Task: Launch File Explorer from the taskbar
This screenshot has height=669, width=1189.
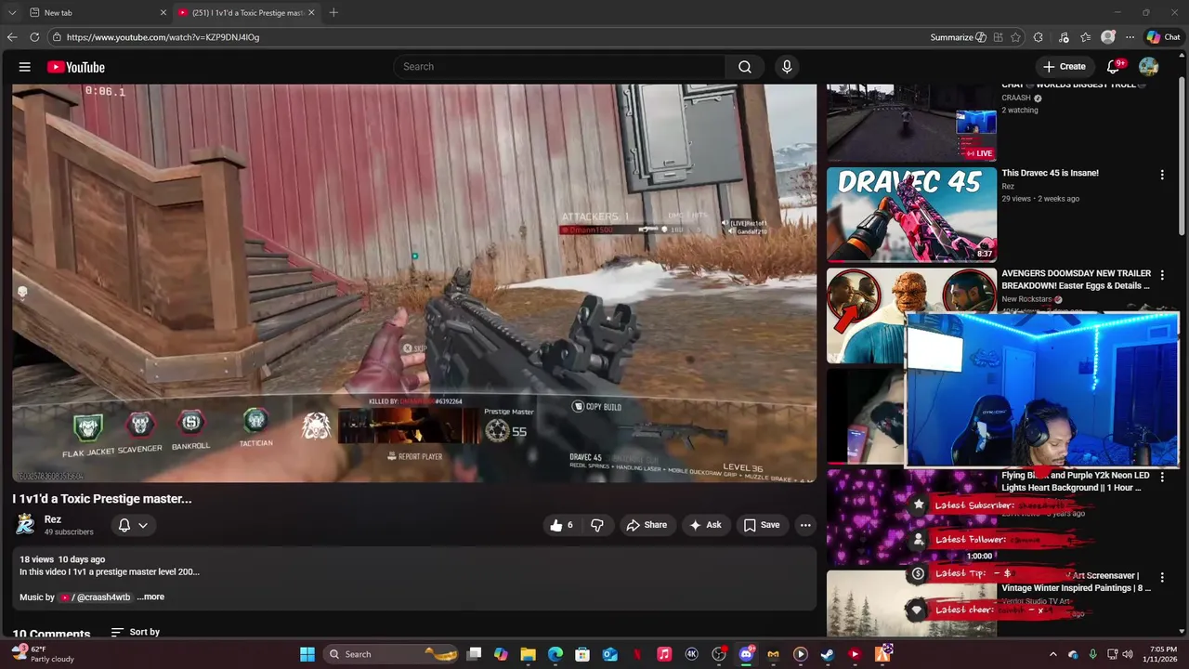Action: pos(528,654)
